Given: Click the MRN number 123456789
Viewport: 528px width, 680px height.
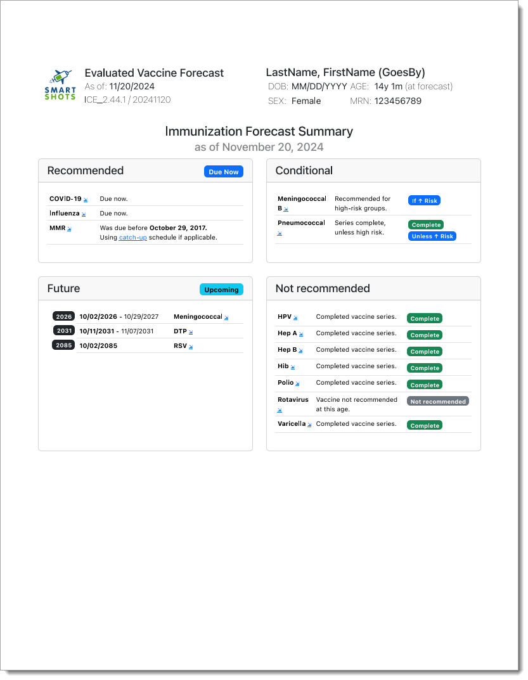Looking at the screenshot, I should (397, 101).
